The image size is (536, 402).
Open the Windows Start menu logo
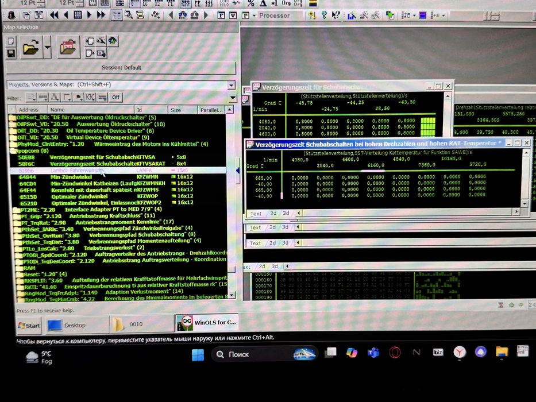[x=198, y=354]
